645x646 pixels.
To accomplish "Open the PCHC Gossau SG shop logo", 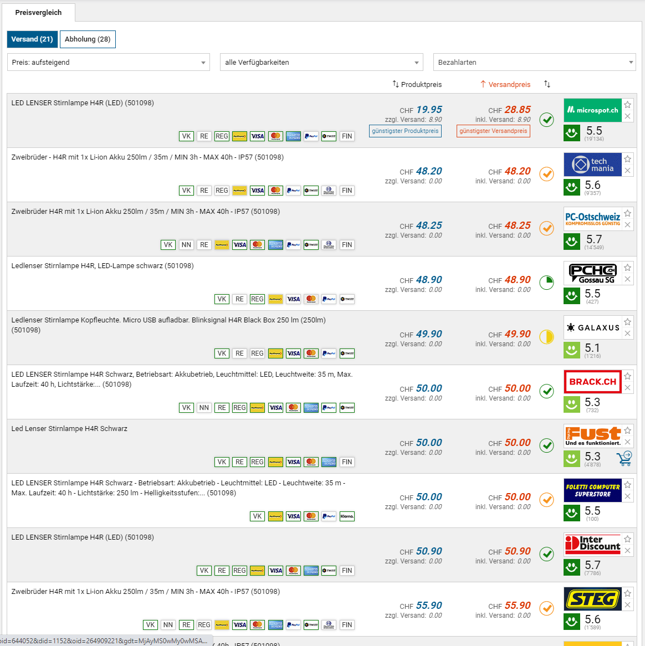I will click(592, 273).
